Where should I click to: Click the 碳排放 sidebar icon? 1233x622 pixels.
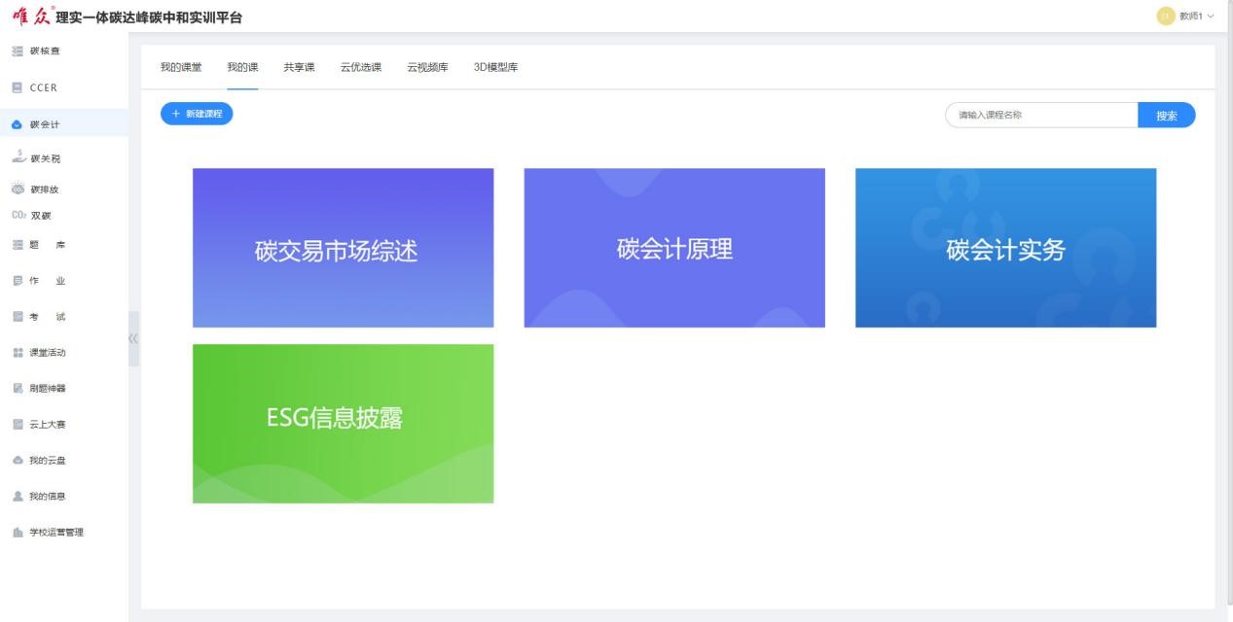pos(18,190)
